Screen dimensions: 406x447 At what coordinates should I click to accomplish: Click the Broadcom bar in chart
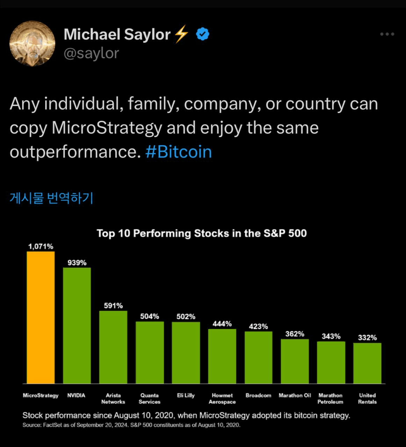point(259,357)
